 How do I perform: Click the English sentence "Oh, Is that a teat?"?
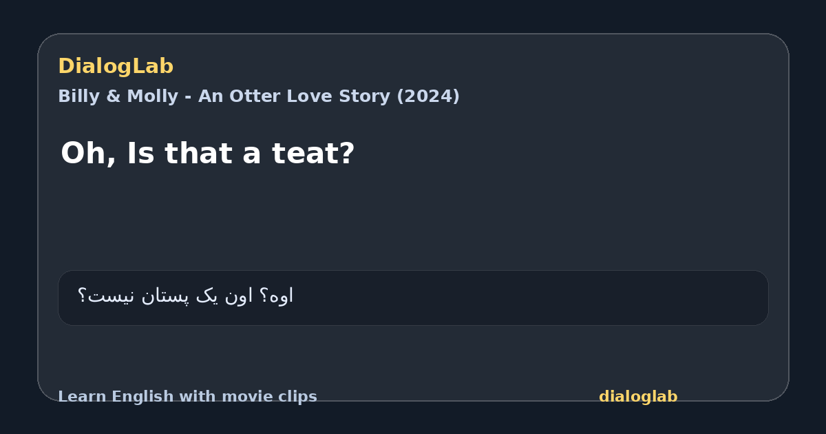(207, 154)
